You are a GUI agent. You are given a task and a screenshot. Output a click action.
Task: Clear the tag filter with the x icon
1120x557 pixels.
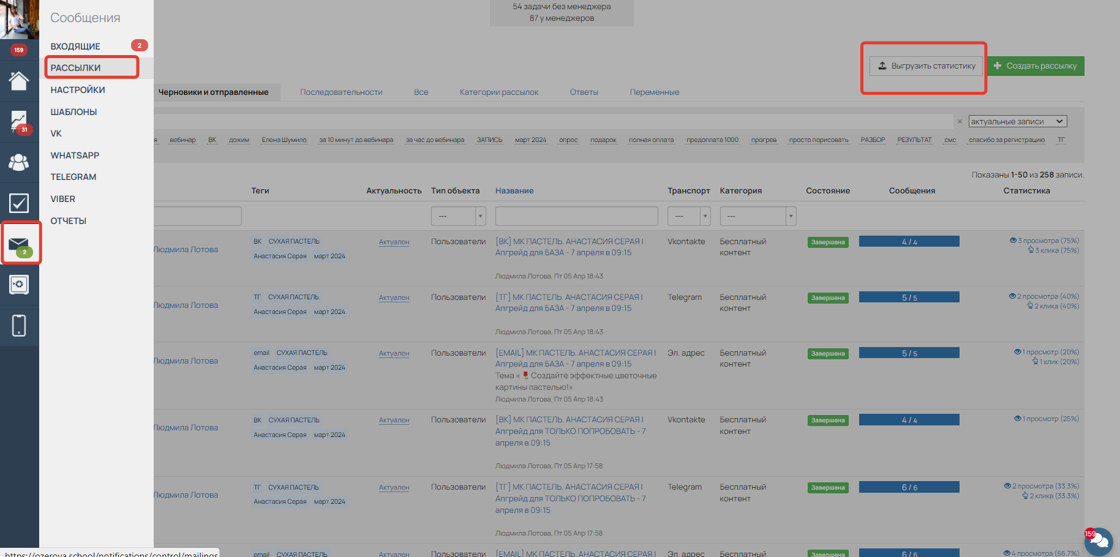click(x=960, y=122)
